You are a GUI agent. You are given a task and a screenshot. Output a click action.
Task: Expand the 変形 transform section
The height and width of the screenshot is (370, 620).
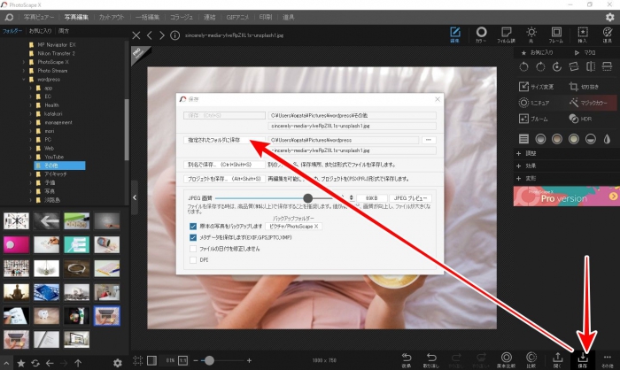tap(518, 178)
